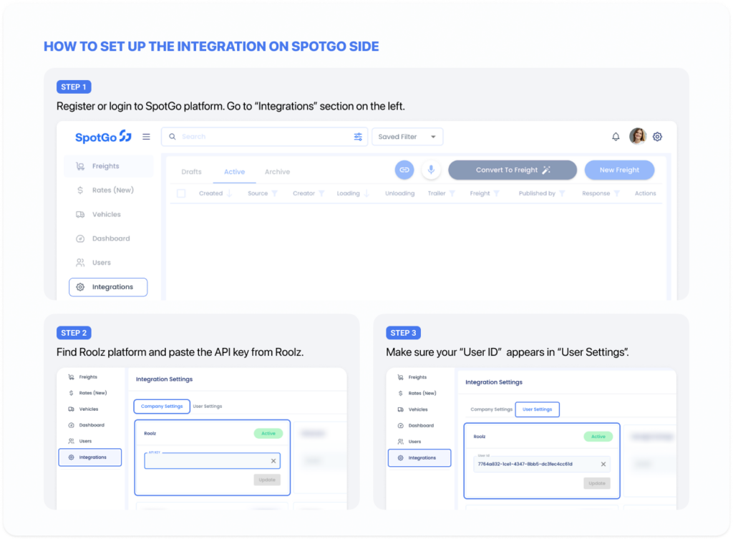Click the microphone voice input button

[431, 170]
